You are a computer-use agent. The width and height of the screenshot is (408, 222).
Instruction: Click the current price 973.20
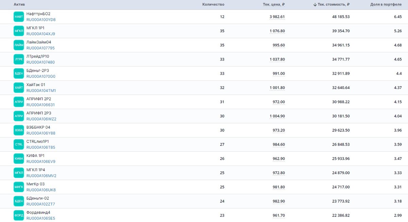[279, 130]
